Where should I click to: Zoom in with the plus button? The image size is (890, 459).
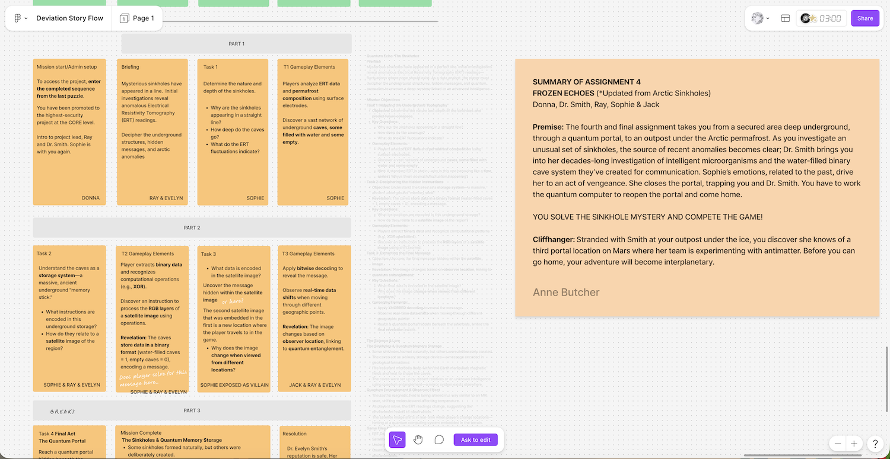pos(854,444)
